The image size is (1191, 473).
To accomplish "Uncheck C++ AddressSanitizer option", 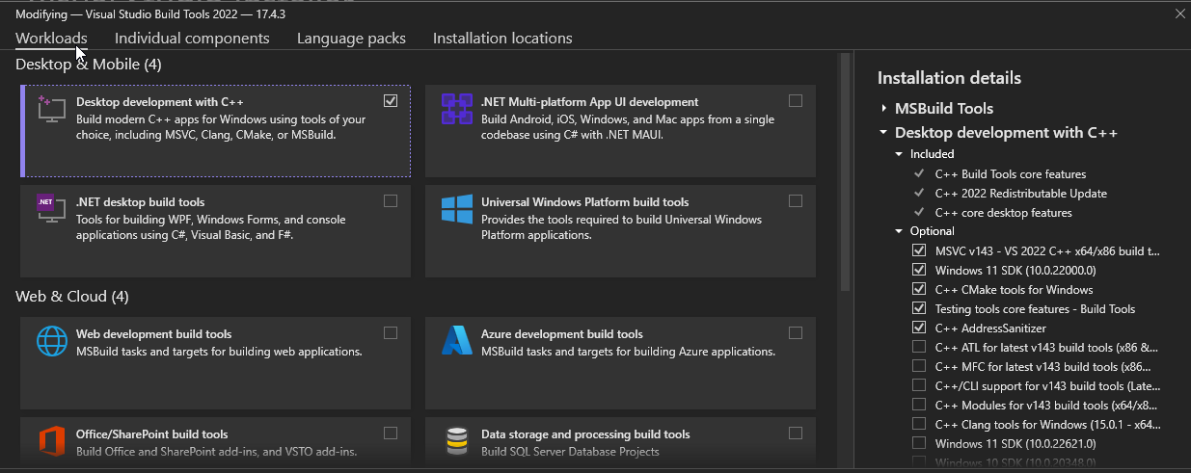I will pos(919,328).
